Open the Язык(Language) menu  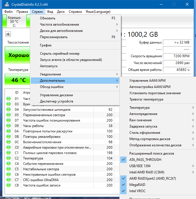tap(98, 12)
